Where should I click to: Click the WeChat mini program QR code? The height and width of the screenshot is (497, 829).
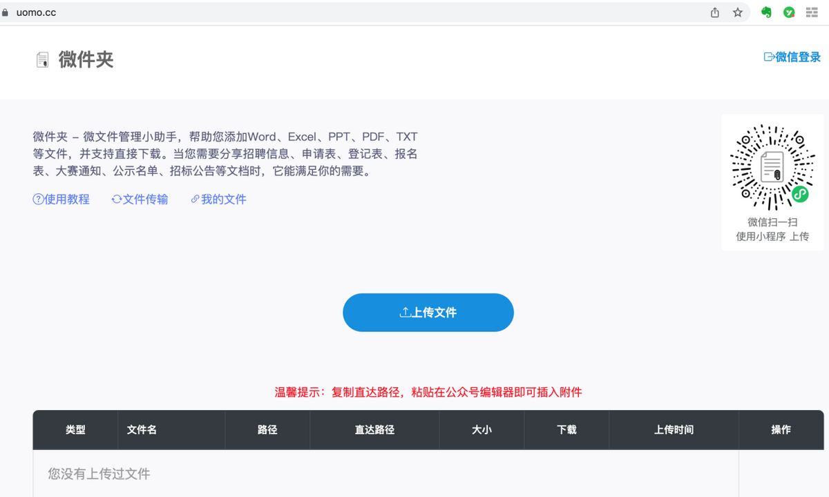(772, 168)
